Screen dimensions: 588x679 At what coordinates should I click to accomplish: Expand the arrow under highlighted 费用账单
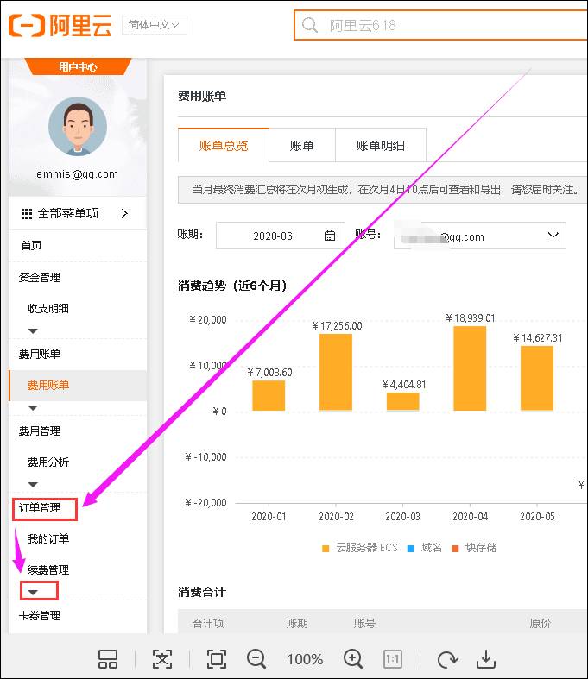pyautogui.click(x=33, y=408)
